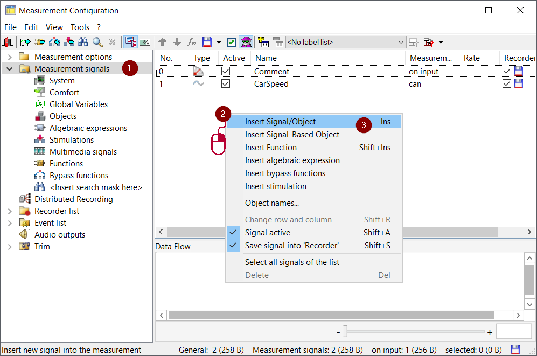Expand the Recorder list tree node

pyautogui.click(x=10, y=211)
